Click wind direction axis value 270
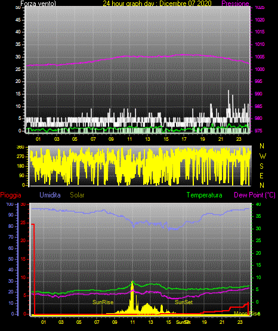The height and width of the screenshot is (331, 278). click(x=20, y=157)
